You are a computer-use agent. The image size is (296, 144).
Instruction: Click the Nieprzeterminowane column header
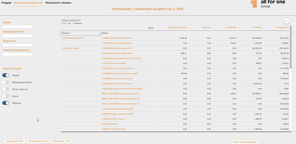177,27
